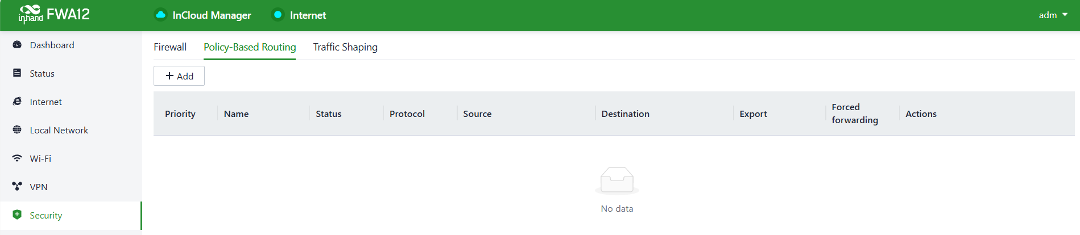Open Dashboard via its gauge icon
The image size is (1080, 235).
click(17, 45)
